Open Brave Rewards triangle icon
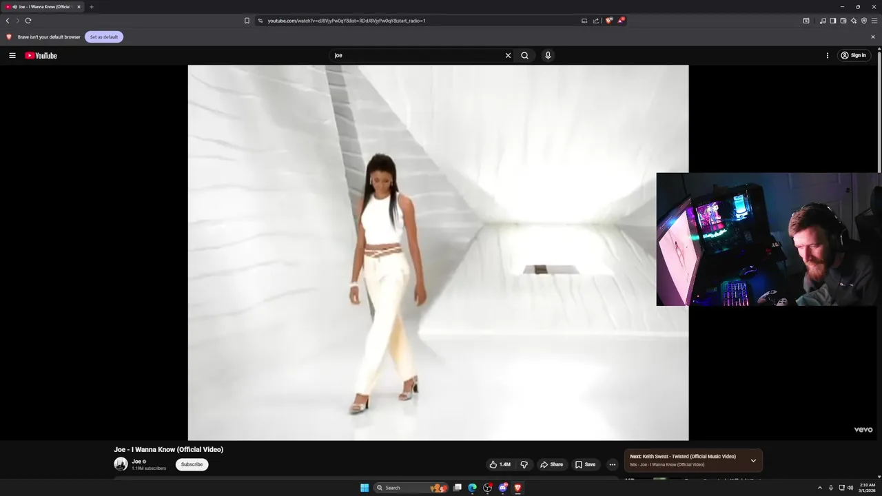882x496 pixels. click(621, 21)
